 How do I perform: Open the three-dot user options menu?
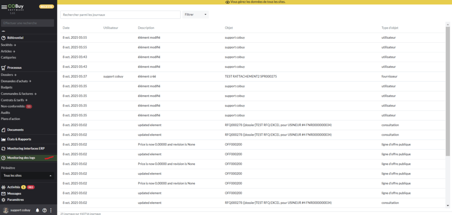point(51,210)
